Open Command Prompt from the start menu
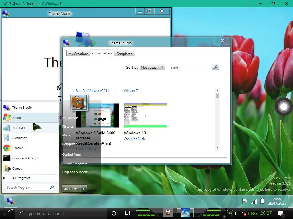This screenshot has height=219, width=293. coord(31,158)
